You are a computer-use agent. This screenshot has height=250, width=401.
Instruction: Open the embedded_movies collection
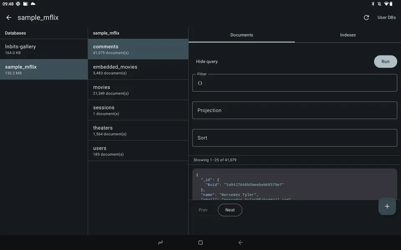138,70
